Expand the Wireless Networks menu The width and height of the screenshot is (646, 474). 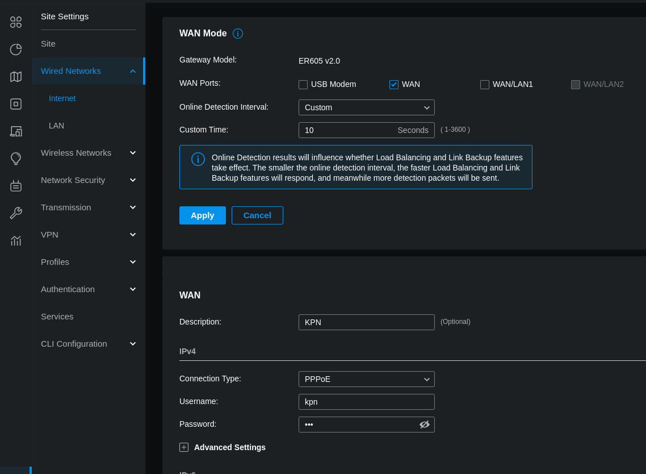(88, 153)
